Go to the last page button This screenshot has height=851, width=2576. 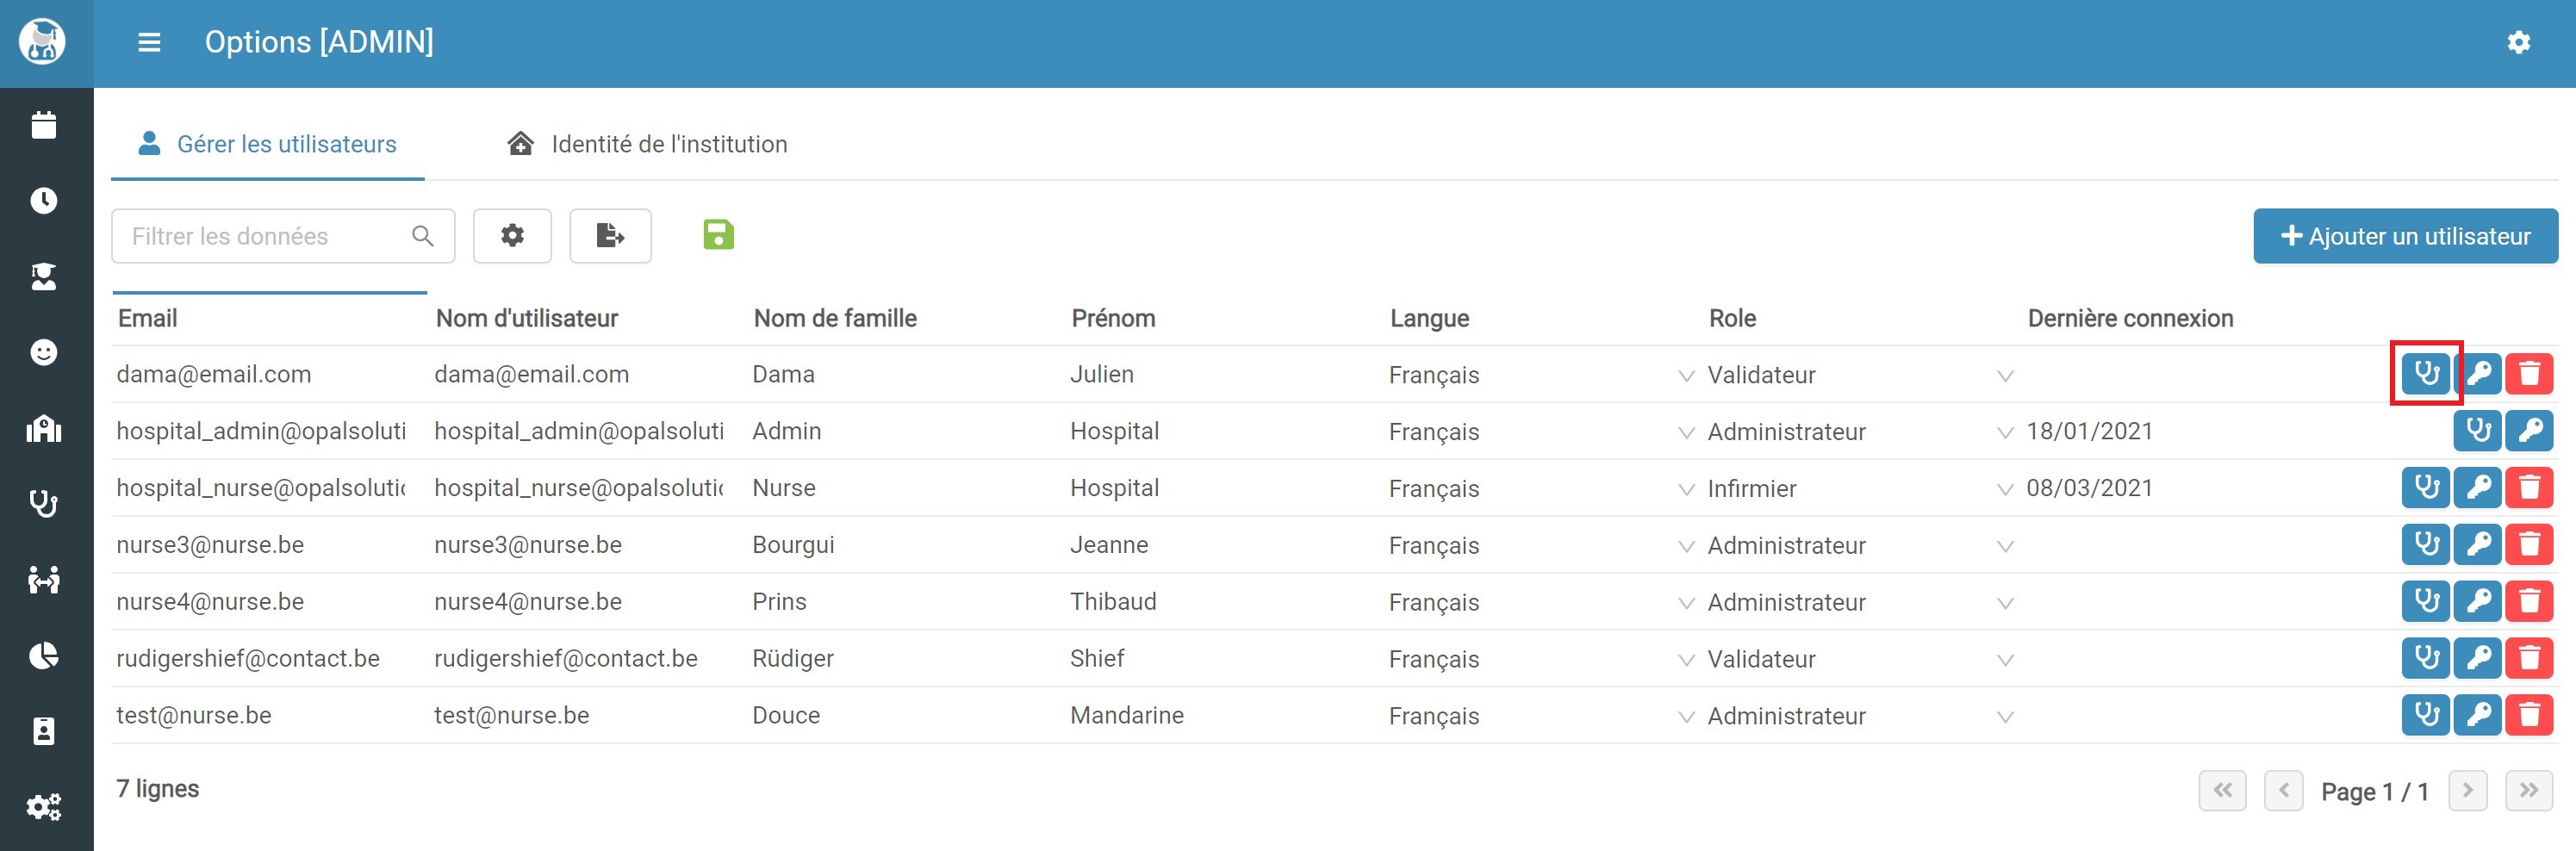[2528, 790]
